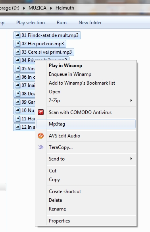Select file name starting with 05 Vin

28,69
